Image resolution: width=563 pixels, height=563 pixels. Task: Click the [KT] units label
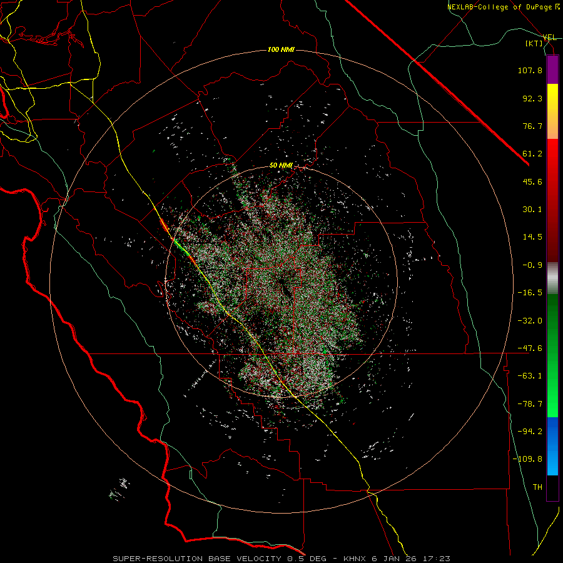[x=534, y=43]
